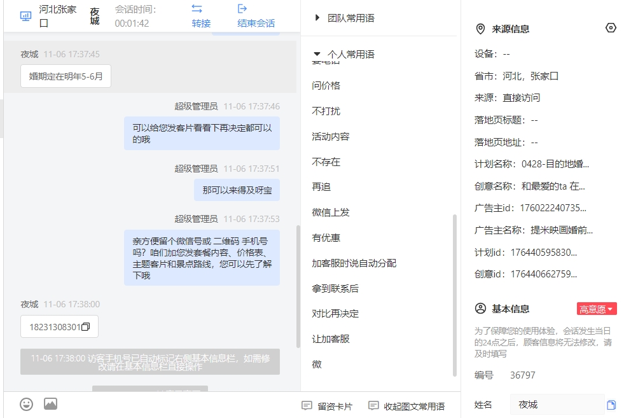The height and width of the screenshot is (418, 624).
Task: Select the quick phrase 加客服时说自动分配
Action: tap(354, 263)
